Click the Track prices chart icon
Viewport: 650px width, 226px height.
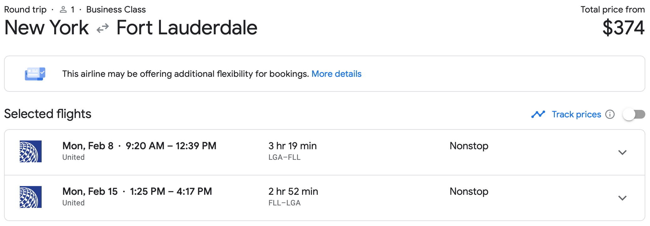pos(538,114)
